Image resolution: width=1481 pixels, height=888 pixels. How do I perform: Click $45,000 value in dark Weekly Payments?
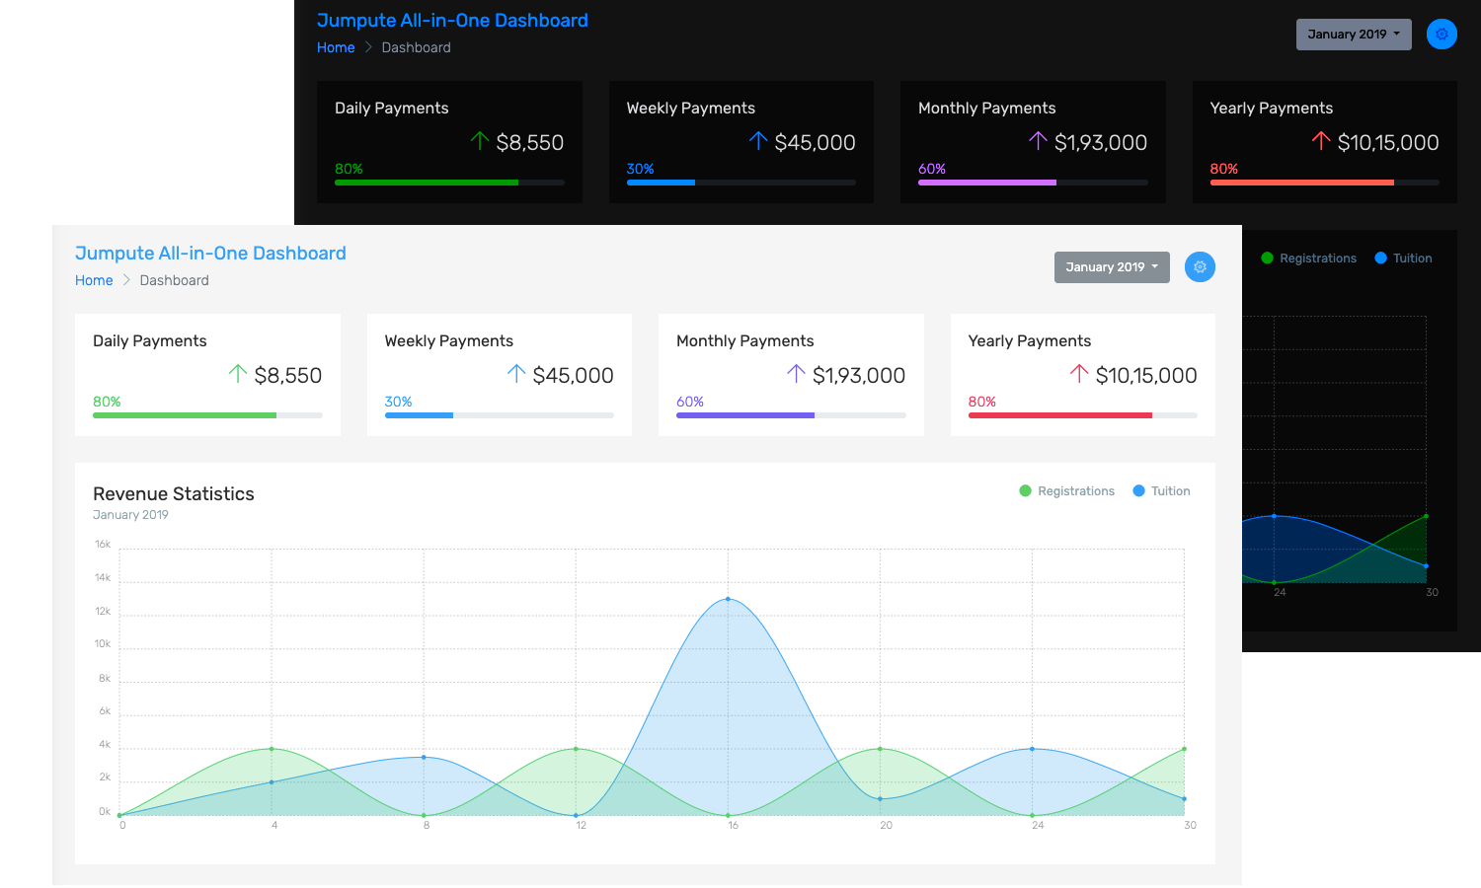(816, 142)
